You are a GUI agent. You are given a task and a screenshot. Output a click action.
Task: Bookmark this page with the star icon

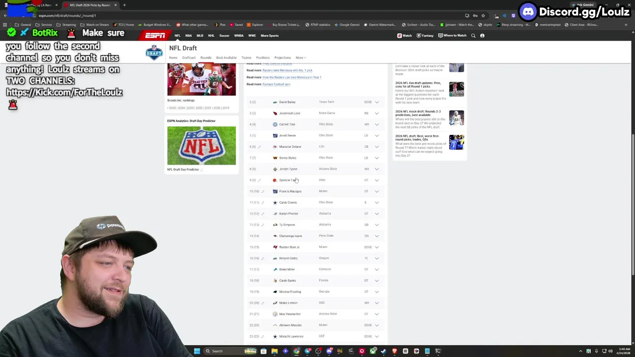pyautogui.click(x=483, y=15)
